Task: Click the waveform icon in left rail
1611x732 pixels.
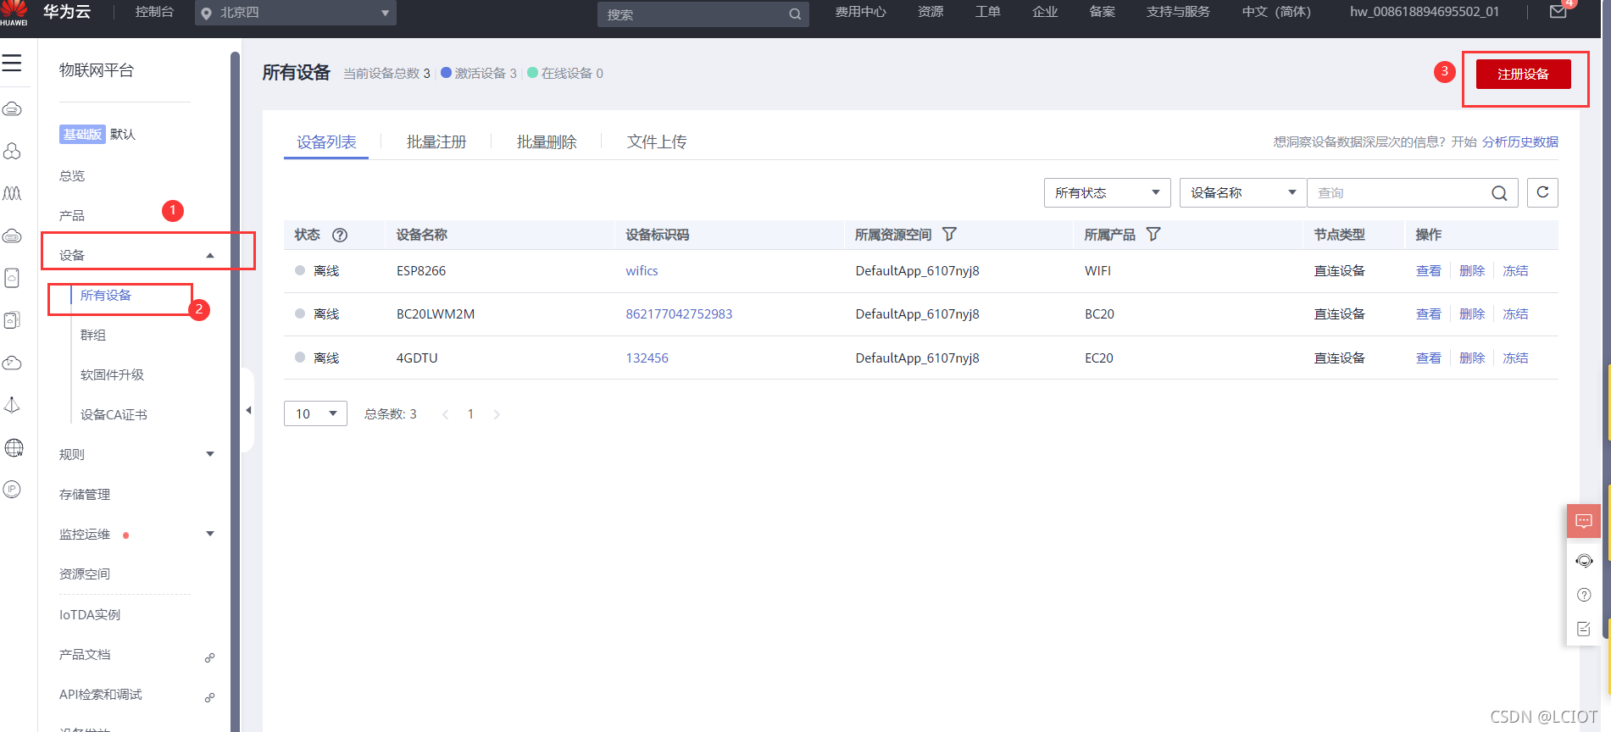Action: 12,193
